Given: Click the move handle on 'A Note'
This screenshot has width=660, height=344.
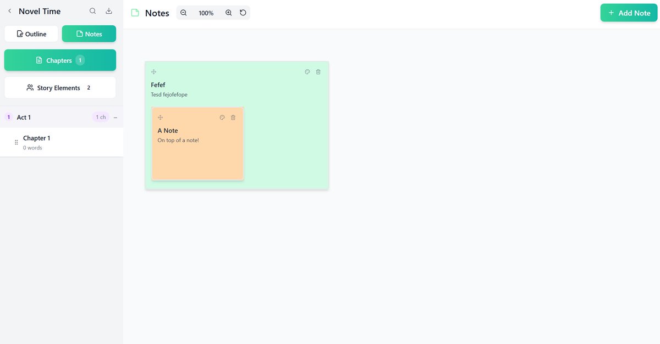Looking at the screenshot, I should pos(161,118).
